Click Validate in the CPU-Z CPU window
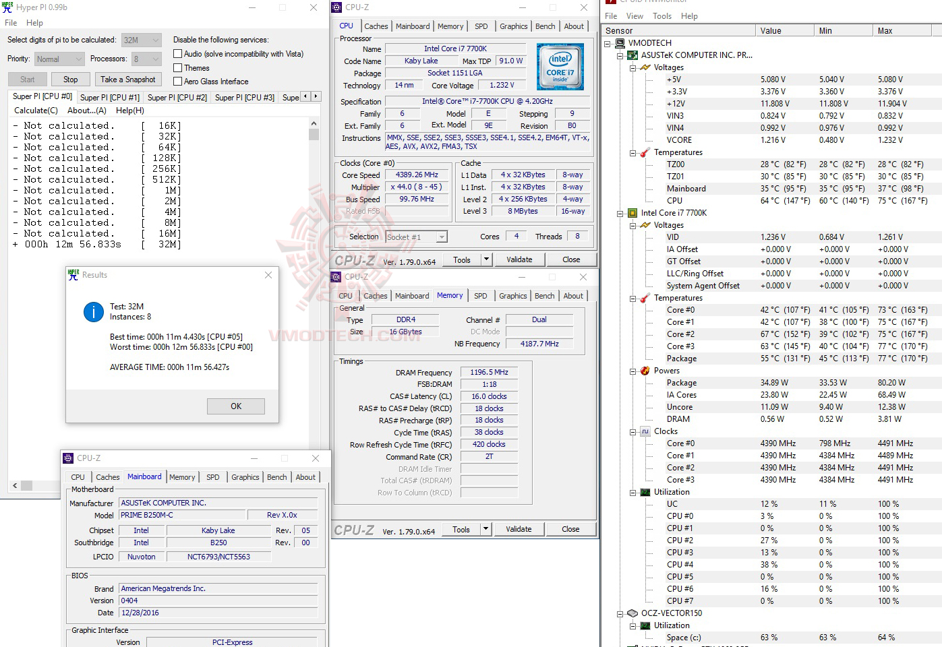 (519, 259)
